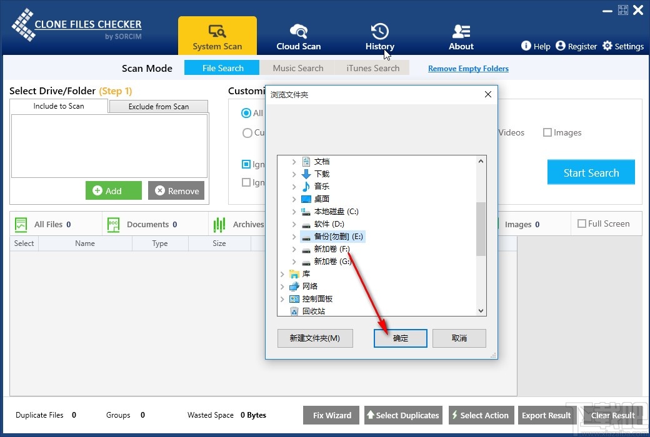Cancel with the 取消 button
The width and height of the screenshot is (650, 437).
click(x=459, y=338)
